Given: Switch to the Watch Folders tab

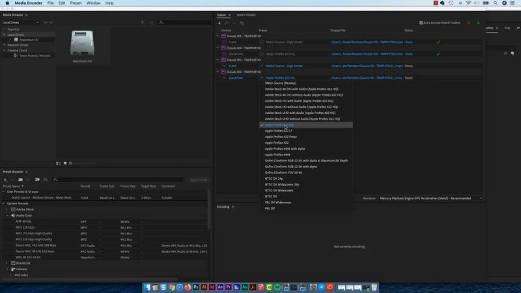Looking at the screenshot, I should (246, 15).
